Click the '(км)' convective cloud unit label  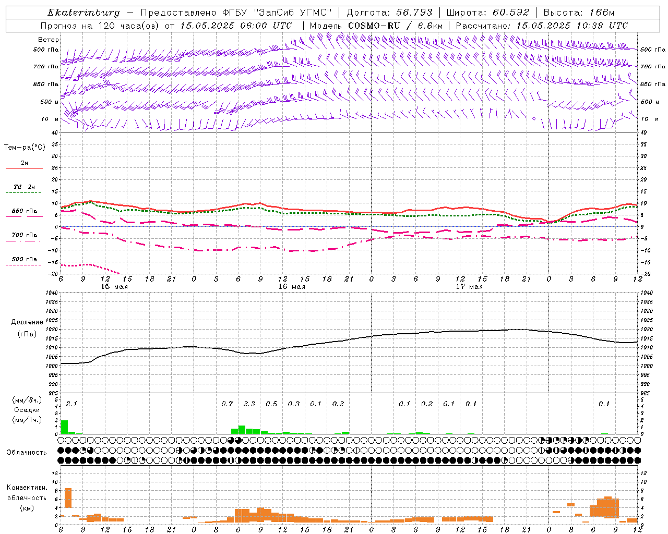click(27, 508)
